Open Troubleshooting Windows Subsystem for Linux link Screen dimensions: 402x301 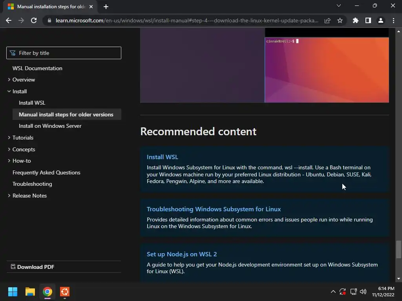pos(214,209)
